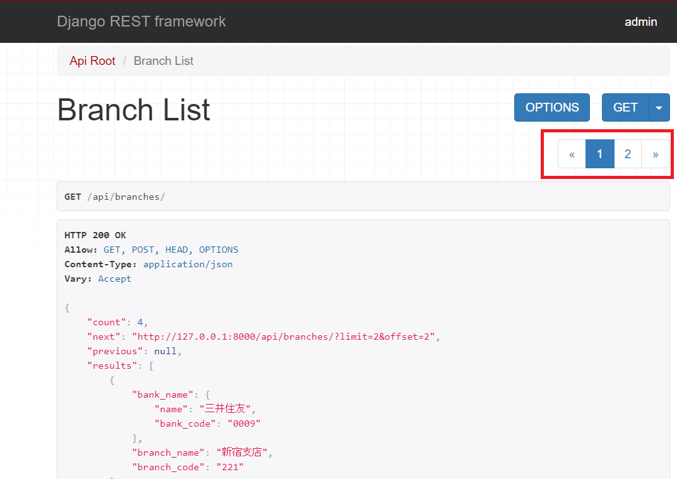Click the next page » icon
677x479 pixels.
pos(655,154)
